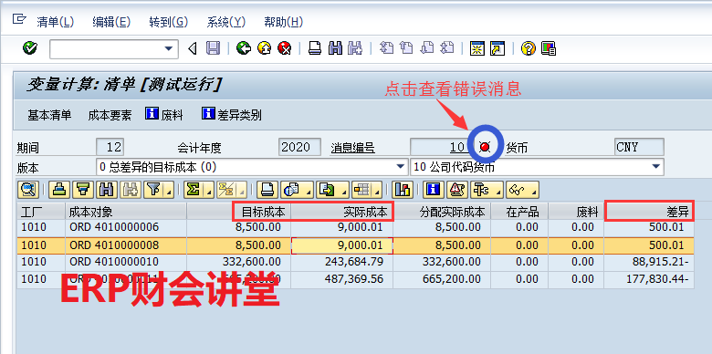The width and height of the screenshot is (712, 354).
Task: Click the 成本要素 button
Action: (110, 115)
